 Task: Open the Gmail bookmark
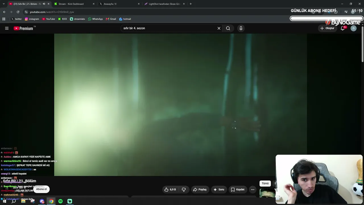(x=111, y=19)
